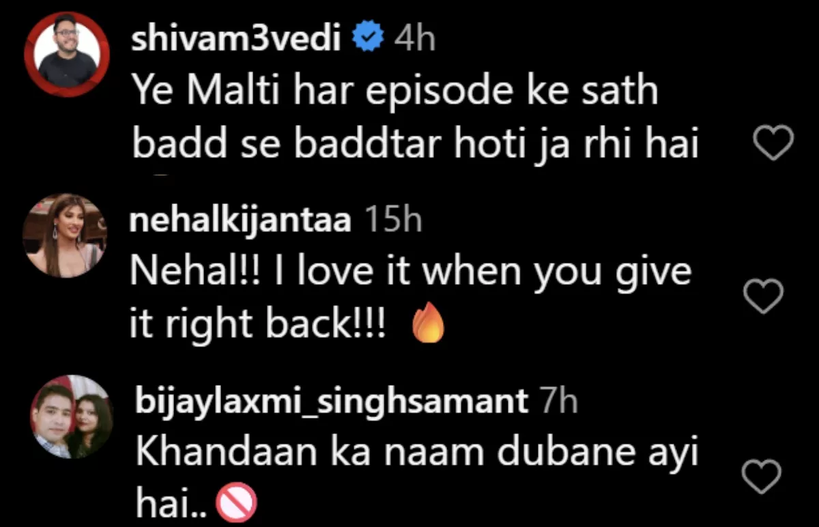Like shivam3vedi's comment with the heart
Viewport: 819px width, 527px height.
[773, 143]
